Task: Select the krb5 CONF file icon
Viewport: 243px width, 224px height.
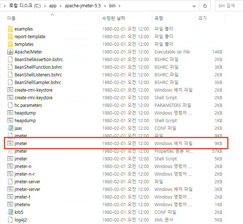Action: [10, 212]
